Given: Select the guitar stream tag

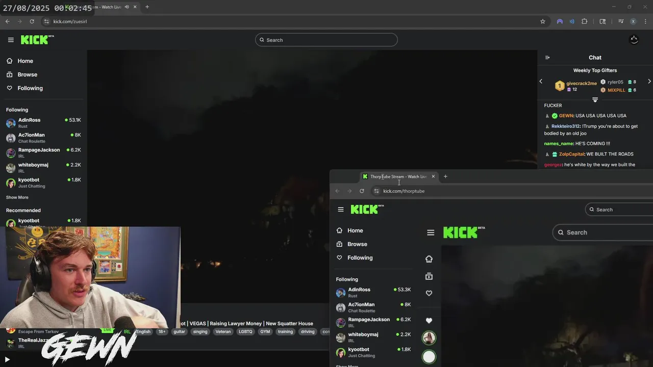Looking at the screenshot, I should click(x=179, y=331).
